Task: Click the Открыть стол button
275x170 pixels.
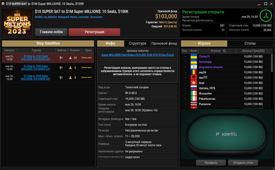Action: [x=243, y=163]
